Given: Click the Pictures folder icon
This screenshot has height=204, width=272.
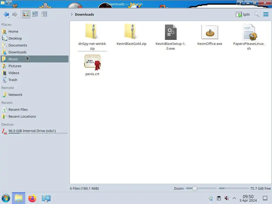Looking at the screenshot, I should pyautogui.click(x=4, y=66).
